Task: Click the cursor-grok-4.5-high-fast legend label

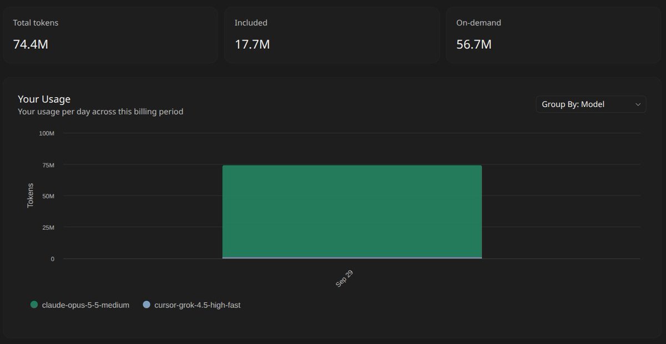Action: tap(197, 305)
